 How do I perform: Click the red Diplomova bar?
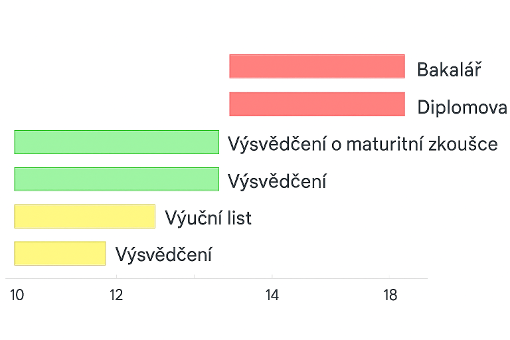click(x=317, y=104)
